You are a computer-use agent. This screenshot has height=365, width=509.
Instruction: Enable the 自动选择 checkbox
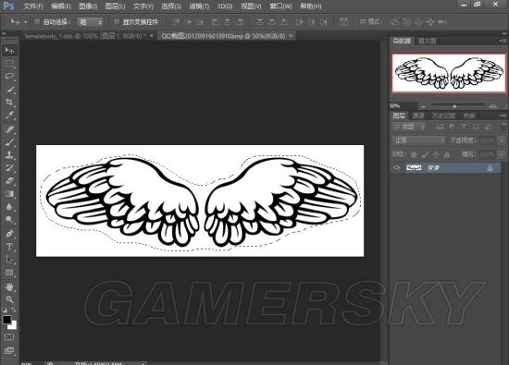coord(37,22)
